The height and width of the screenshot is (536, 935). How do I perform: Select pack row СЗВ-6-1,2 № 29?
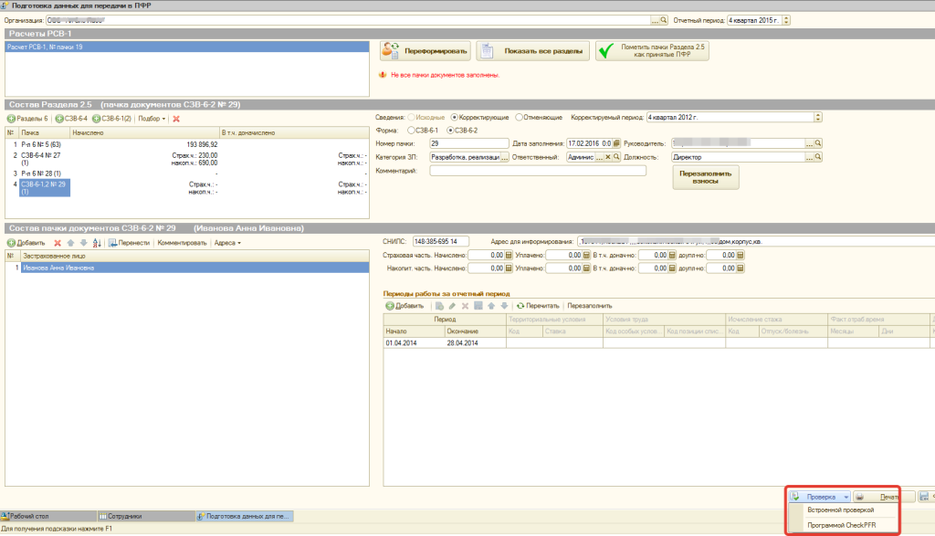(187, 188)
